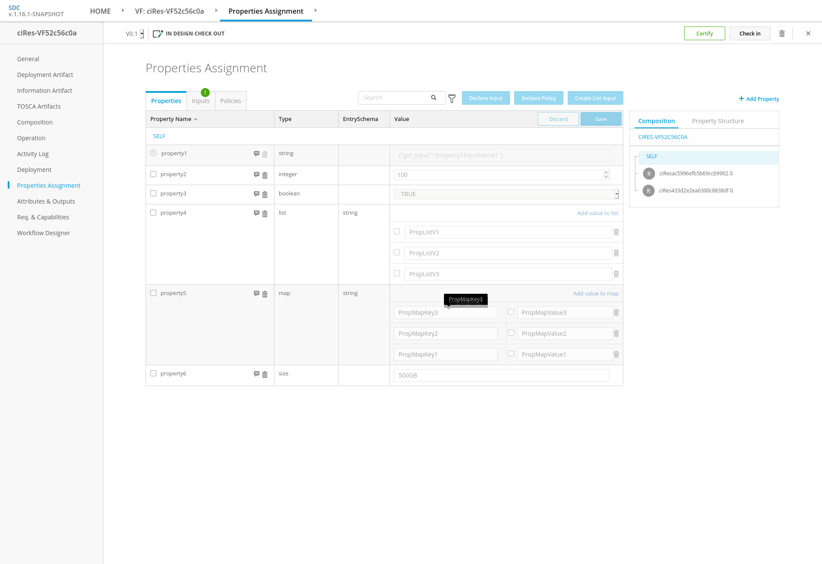Viewport: 822px width, 564px height.
Task: Click the plus Add Property icon
Action: (x=741, y=99)
